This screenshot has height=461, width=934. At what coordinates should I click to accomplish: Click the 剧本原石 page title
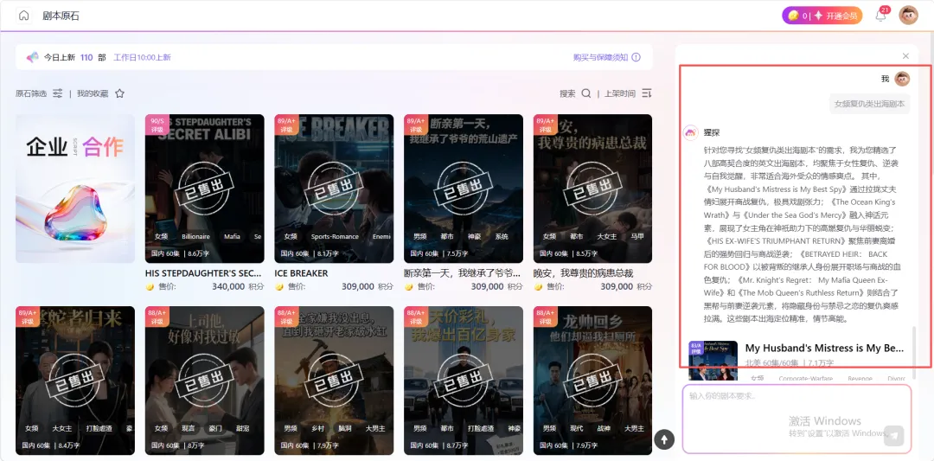click(x=61, y=16)
